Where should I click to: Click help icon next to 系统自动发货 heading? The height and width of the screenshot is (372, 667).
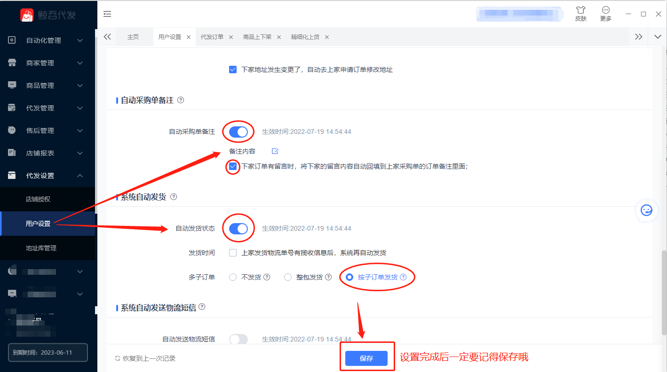(x=174, y=197)
